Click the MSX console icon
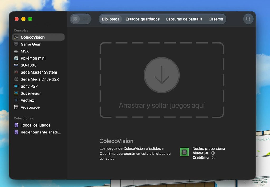Image resolution: width=270 pixels, height=187 pixels. pos(16,51)
